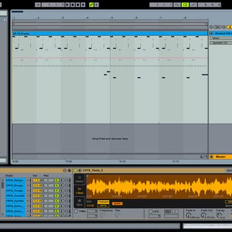Click the Set locator button

click(217, 27)
